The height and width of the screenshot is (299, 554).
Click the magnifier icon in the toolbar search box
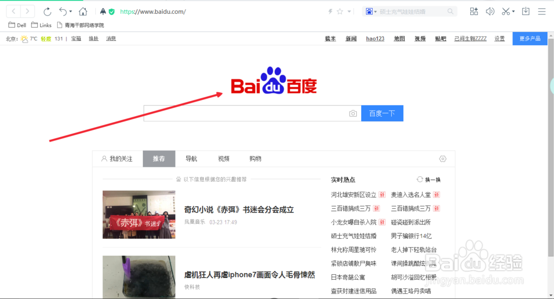(x=450, y=12)
